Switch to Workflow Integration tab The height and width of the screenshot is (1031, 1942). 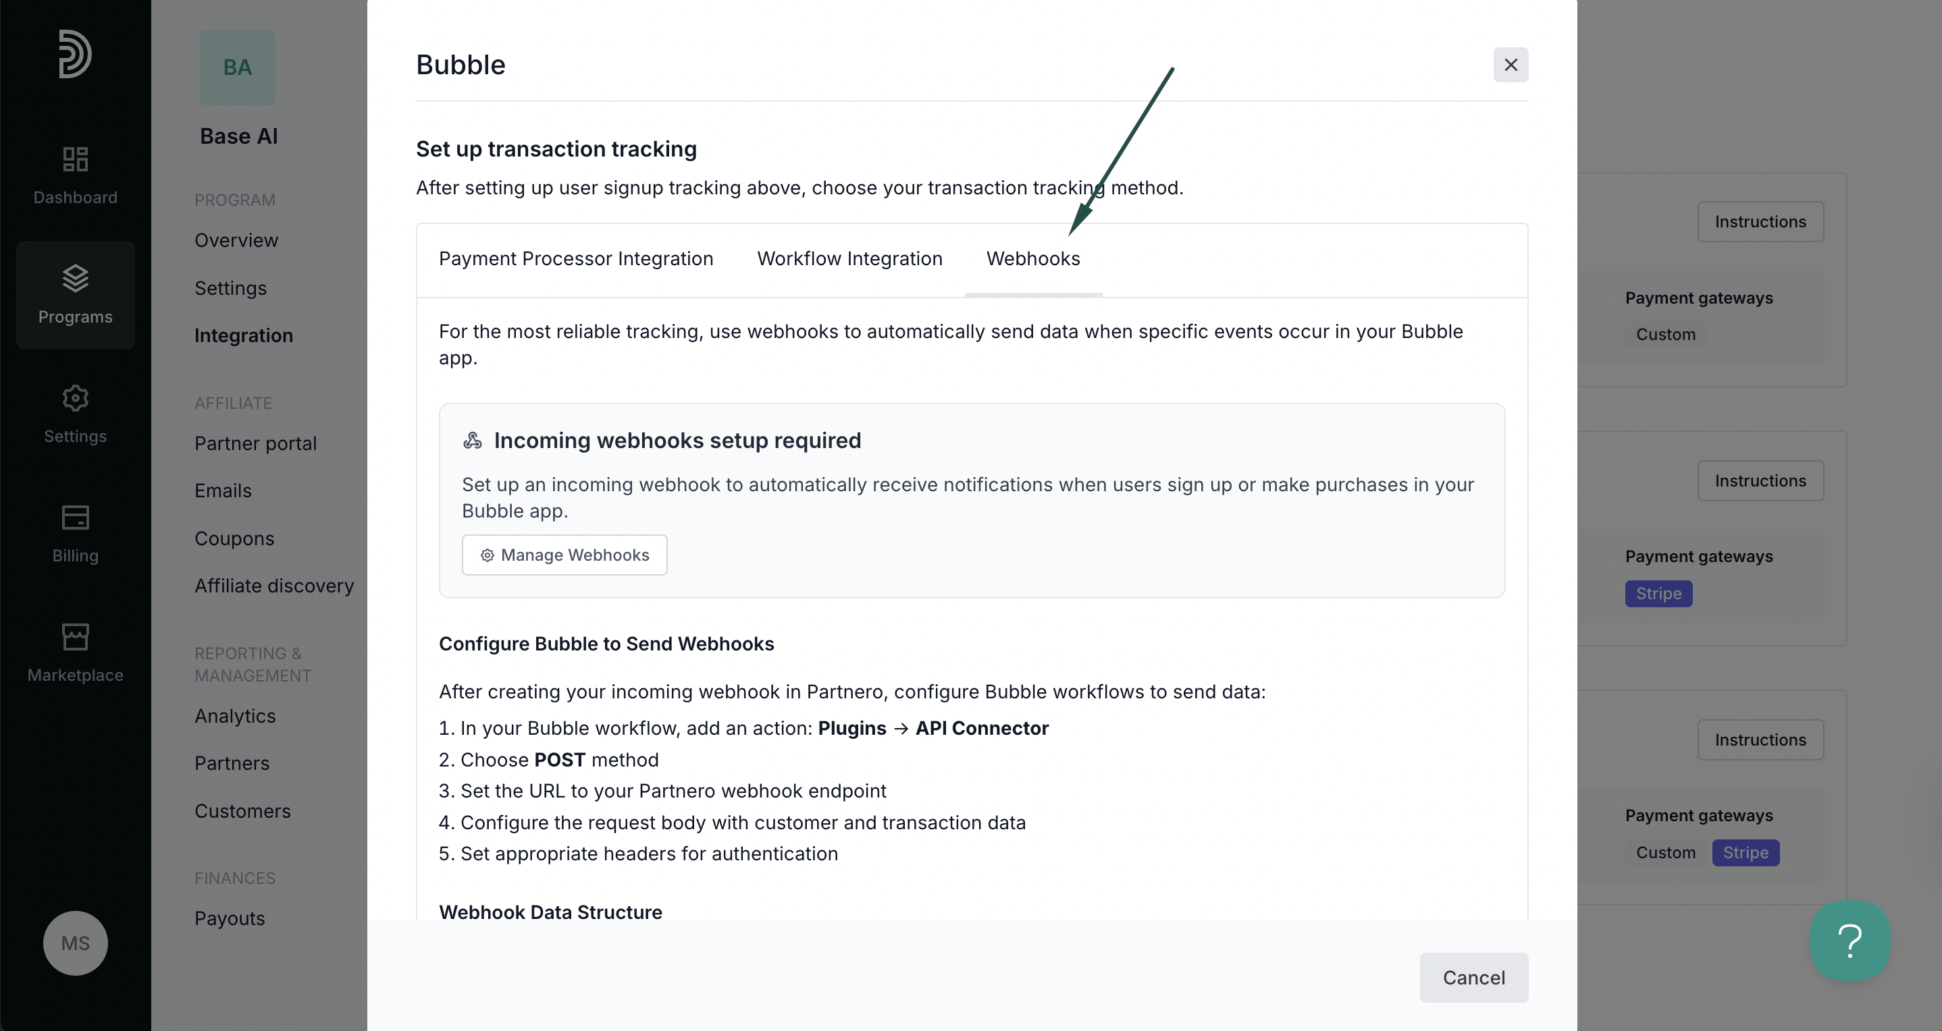pyautogui.click(x=849, y=258)
